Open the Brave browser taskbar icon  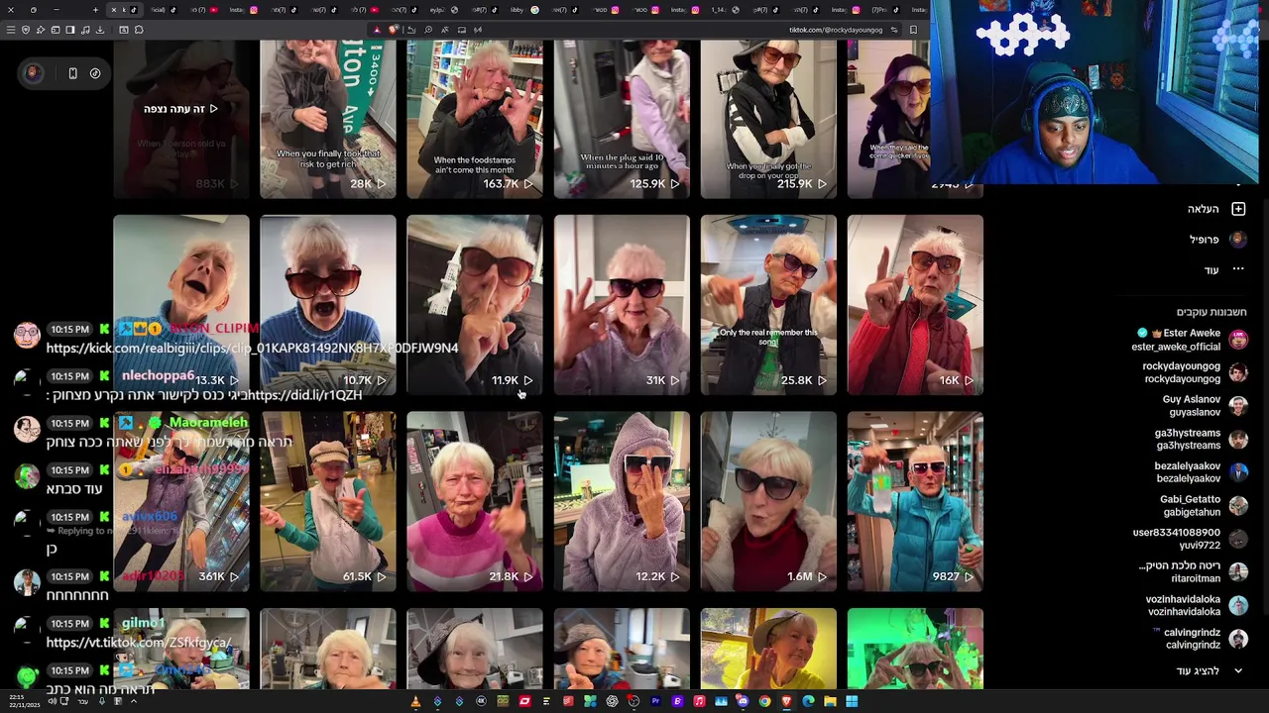[786, 701]
